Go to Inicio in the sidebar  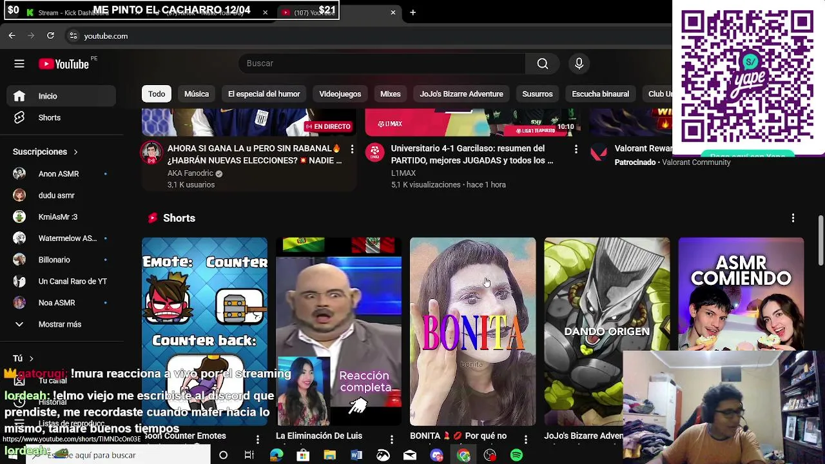coord(61,96)
